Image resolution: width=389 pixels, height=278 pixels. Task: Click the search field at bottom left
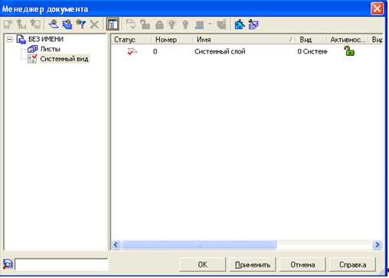click(61, 264)
